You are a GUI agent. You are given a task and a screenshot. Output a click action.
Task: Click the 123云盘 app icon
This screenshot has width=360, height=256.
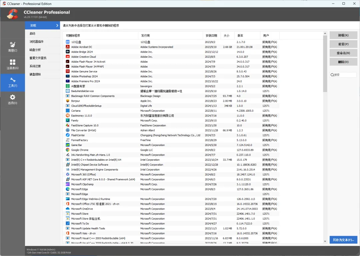67,42
